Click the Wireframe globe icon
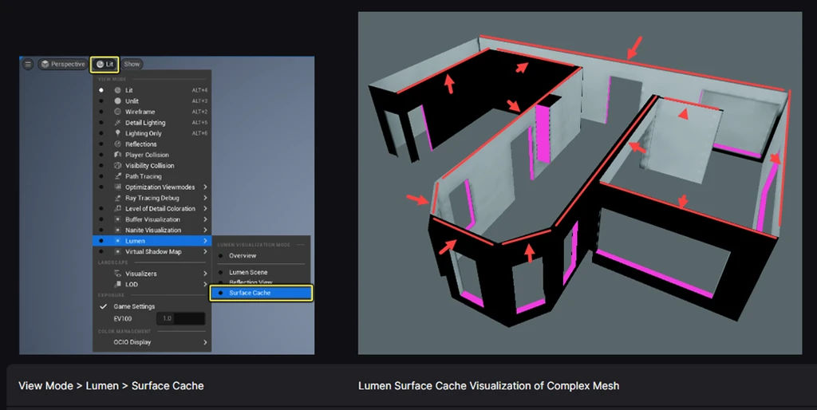Screen dimensions: 817x410 coord(118,112)
